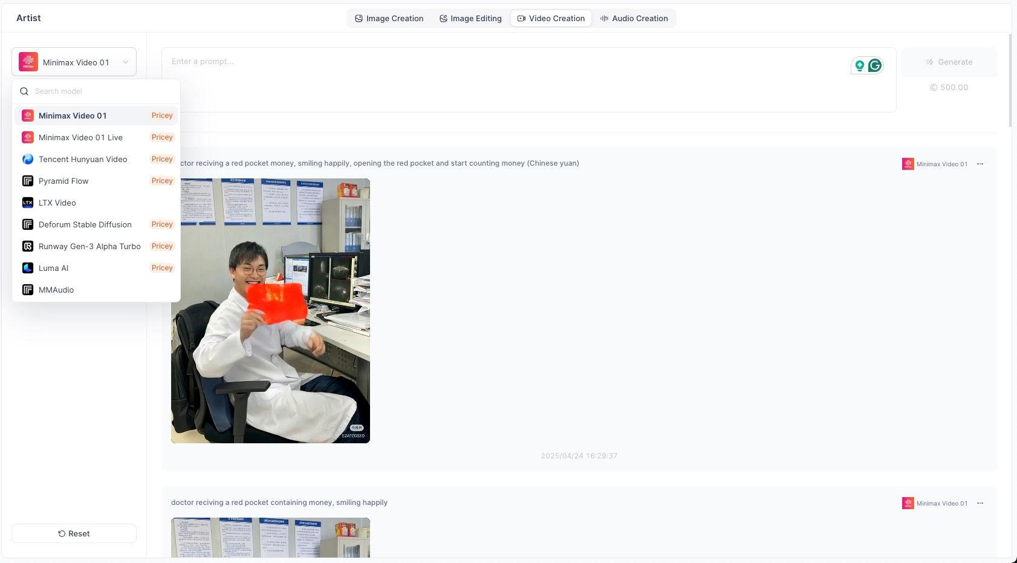Open the second generated video thumbnail
The height and width of the screenshot is (563, 1017).
[270, 538]
